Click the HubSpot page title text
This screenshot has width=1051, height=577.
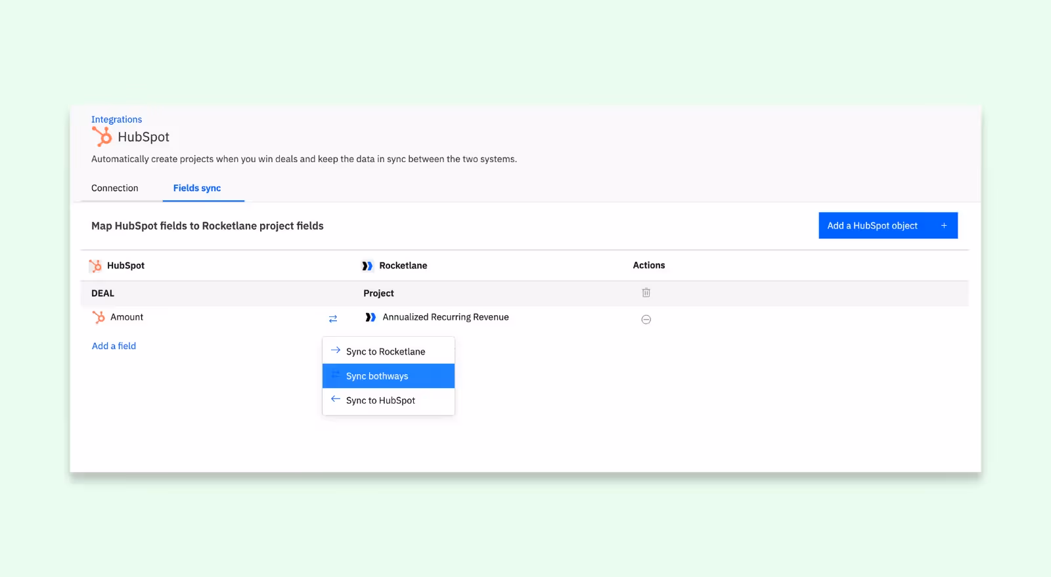click(x=143, y=137)
